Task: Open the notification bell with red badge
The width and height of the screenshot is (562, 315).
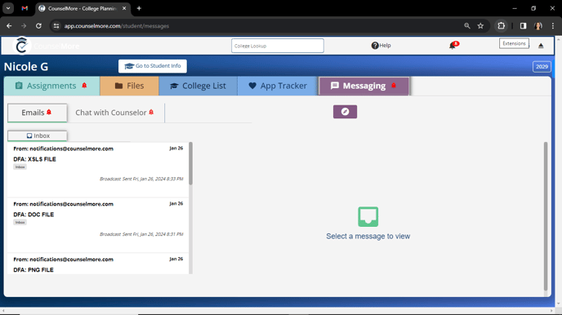Action: pyautogui.click(x=453, y=46)
